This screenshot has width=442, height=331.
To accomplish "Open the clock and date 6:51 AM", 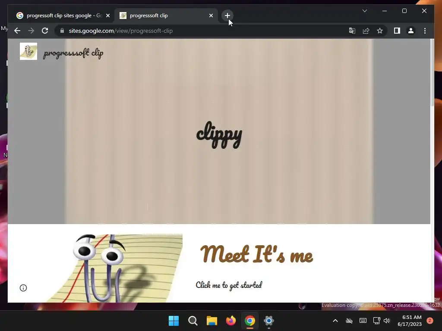I will coord(410,321).
